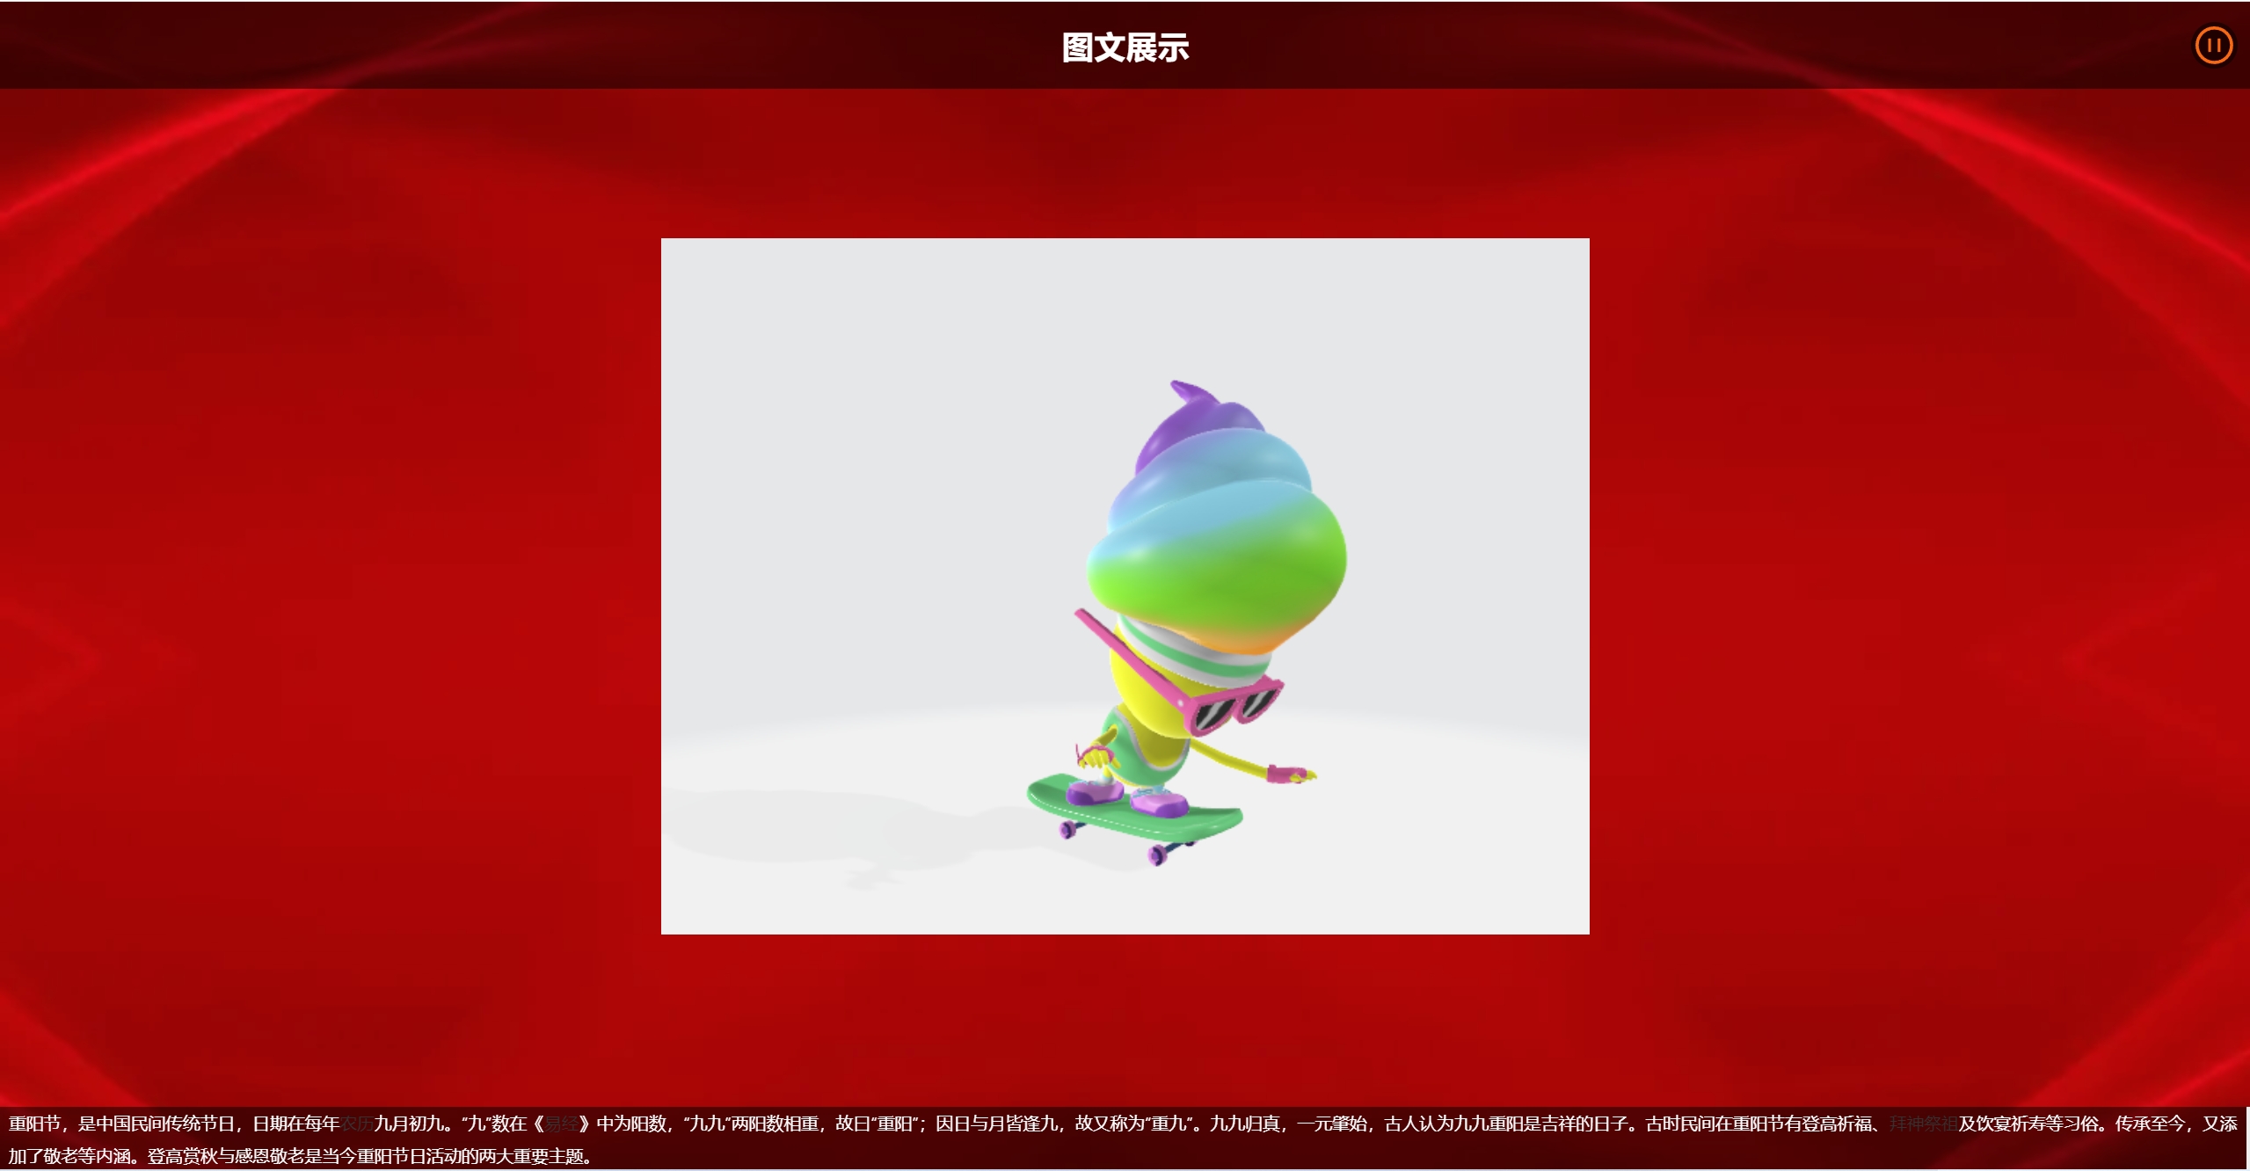The height and width of the screenshot is (1171, 2250).
Task: Select the 图文展示 page title
Action: pos(1125,47)
